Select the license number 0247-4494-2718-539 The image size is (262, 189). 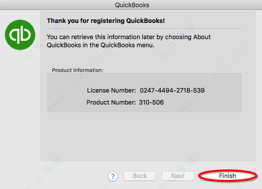tap(172, 90)
